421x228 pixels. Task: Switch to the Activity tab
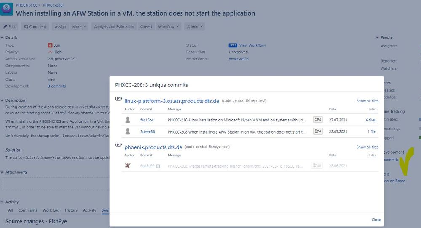click(x=90, y=210)
